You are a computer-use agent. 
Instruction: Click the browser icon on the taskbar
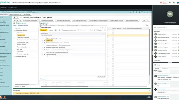pyautogui.click(x=4, y=97)
